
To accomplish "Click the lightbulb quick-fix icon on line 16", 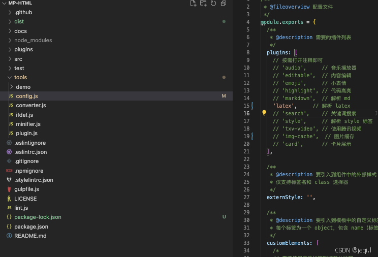I will [x=264, y=113].
